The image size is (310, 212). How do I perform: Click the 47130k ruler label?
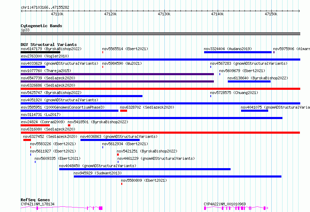pos(164,14)
